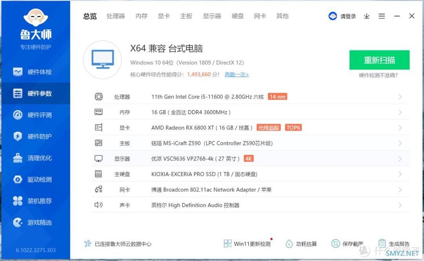
Task: Expand the 声卡 row chevron
Action: click(x=400, y=205)
